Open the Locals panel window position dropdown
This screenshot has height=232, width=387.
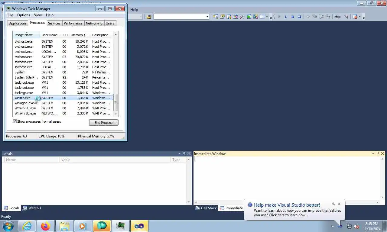(x=179, y=153)
